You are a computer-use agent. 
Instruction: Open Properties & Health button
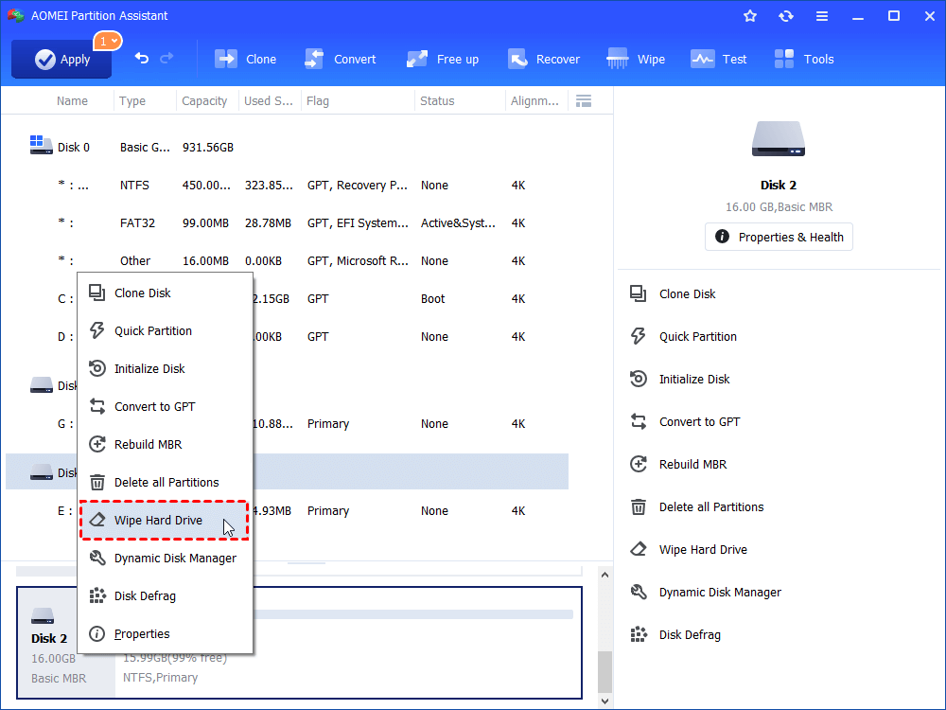(x=779, y=237)
